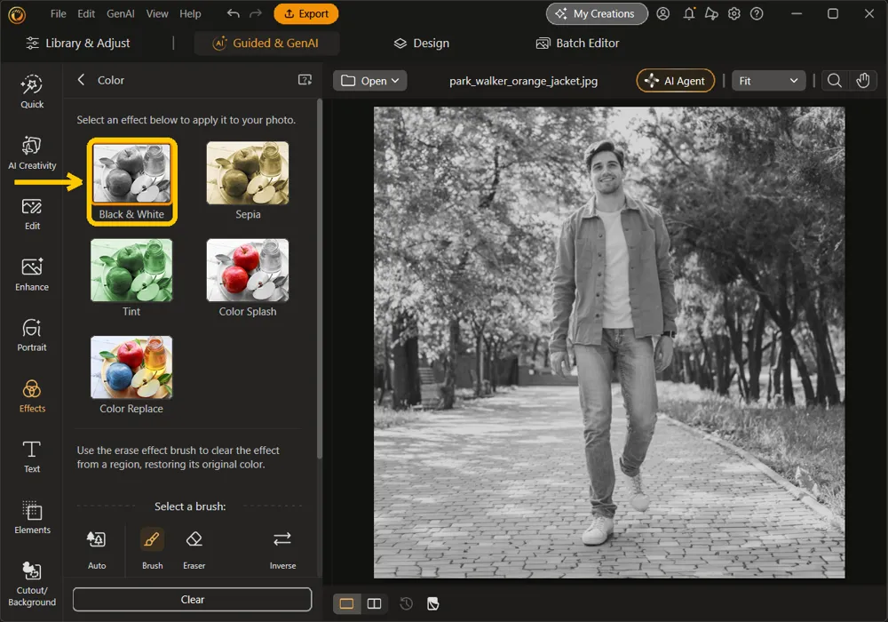The height and width of the screenshot is (622, 888).
Task: Open the help question mark icon
Action: [x=757, y=13]
